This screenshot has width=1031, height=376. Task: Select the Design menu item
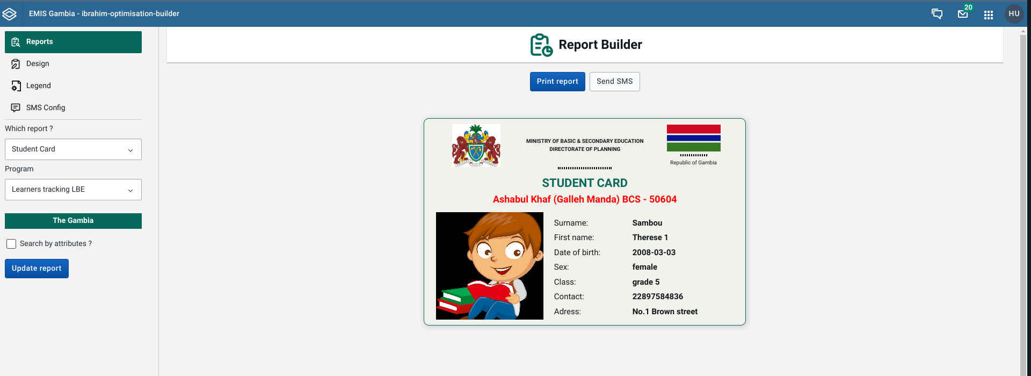pyautogui.click(x=38, y=64)
